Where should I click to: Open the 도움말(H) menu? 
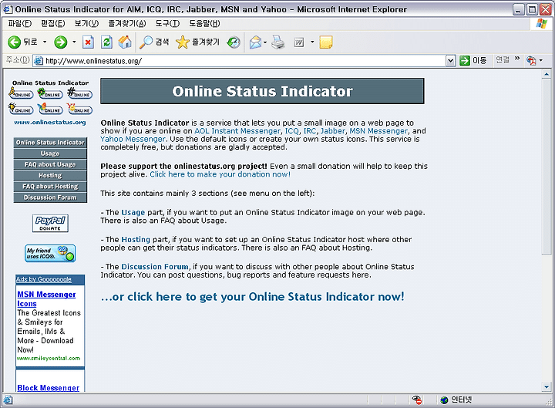(x=204, y=23)
